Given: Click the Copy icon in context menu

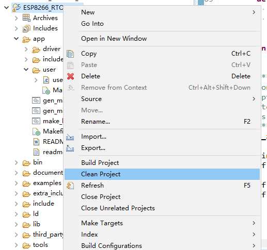Looking at the screenshot, I should [70, 54].
